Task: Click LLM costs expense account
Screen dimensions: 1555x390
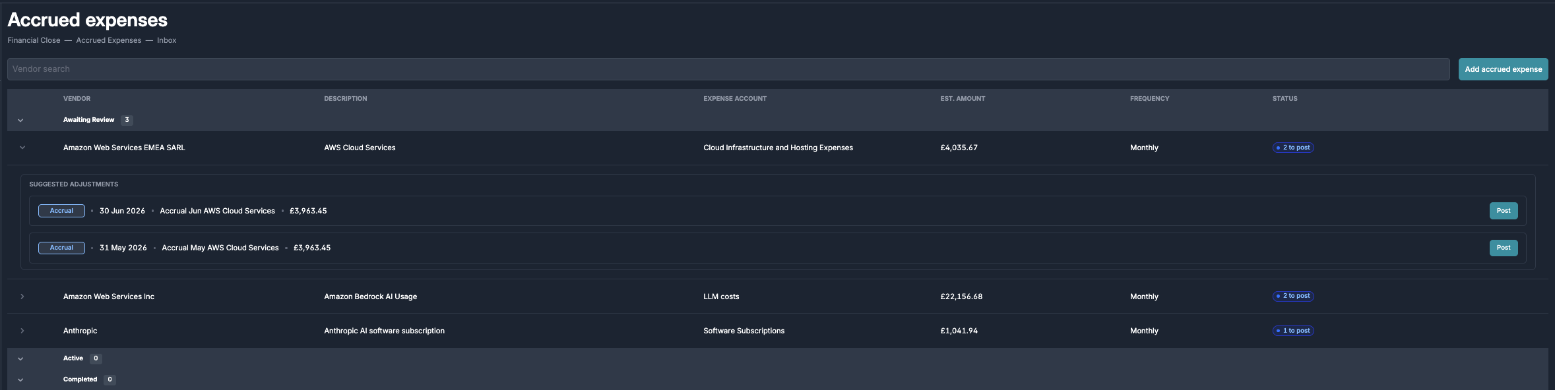Action: [x=721, y=296]
